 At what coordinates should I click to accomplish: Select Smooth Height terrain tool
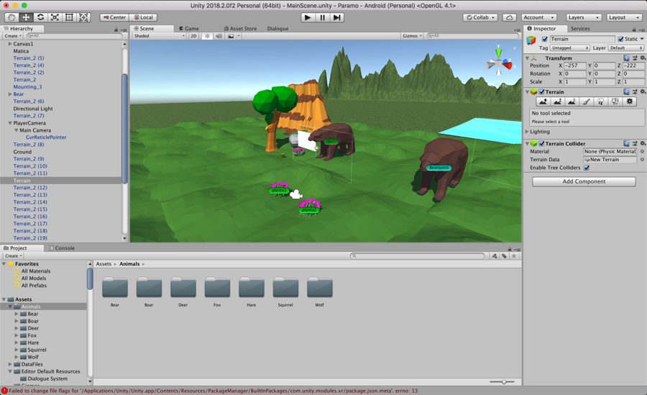click(572, 101)
